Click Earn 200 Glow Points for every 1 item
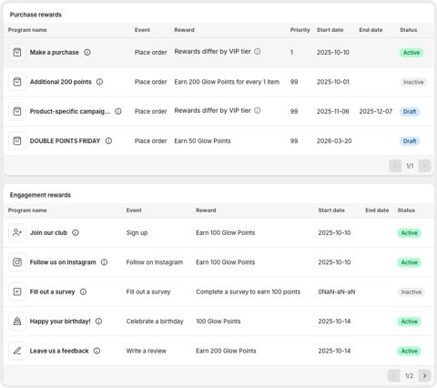Image resolution: width=437 pixels, height=388 pixels. coord(227,82)
